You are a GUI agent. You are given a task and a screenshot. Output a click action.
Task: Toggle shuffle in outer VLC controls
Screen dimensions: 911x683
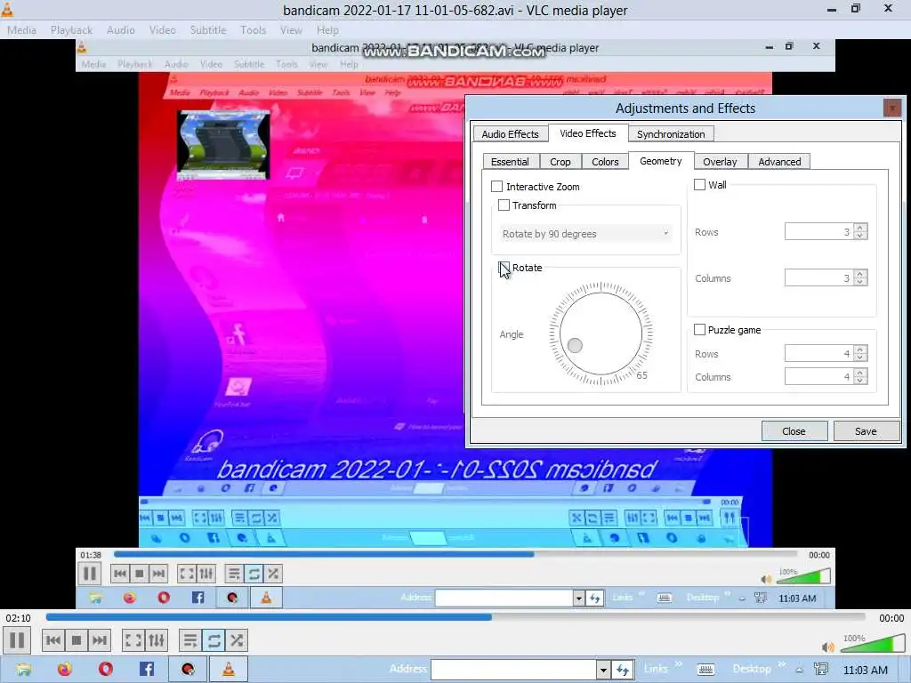(237, 640)
